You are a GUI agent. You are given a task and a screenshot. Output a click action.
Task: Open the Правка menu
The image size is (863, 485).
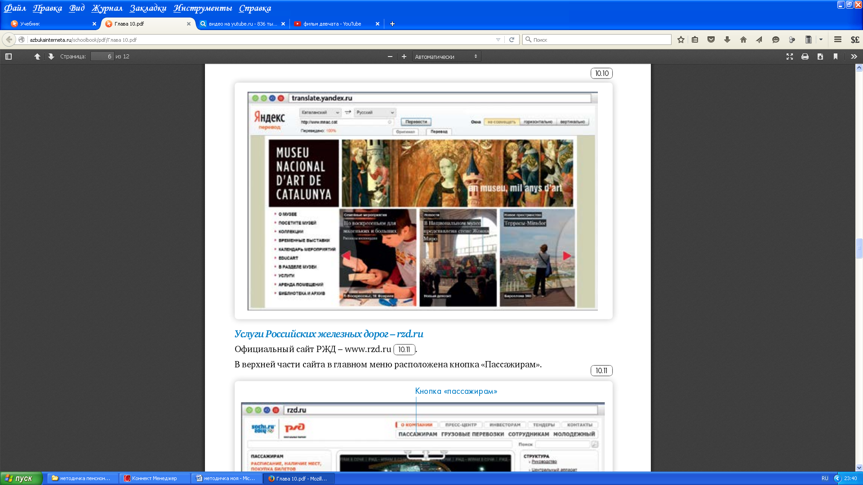pos(47,8)
